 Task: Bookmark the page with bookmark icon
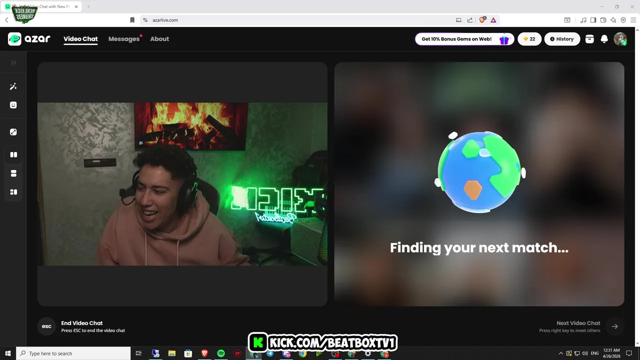(x=132, y=20)
